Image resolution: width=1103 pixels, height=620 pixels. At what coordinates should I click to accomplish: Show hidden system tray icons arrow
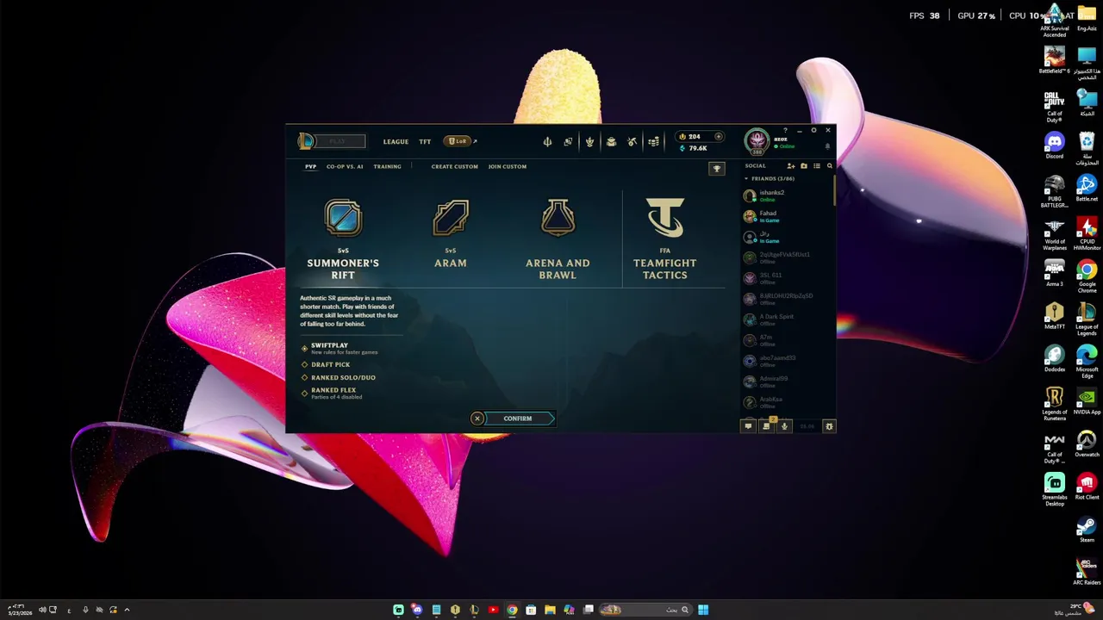click(x=127, y=610)
